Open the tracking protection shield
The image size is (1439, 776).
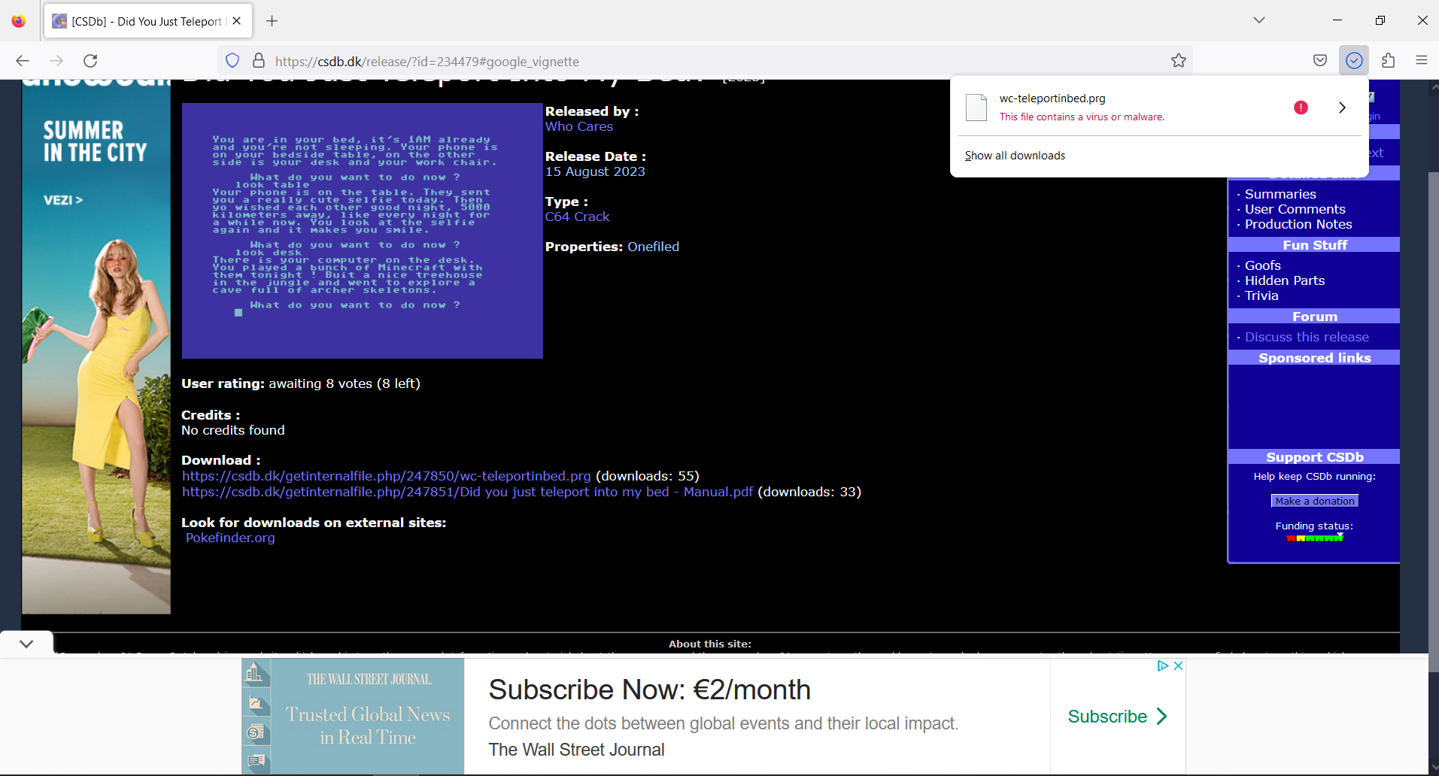[232, 61]
